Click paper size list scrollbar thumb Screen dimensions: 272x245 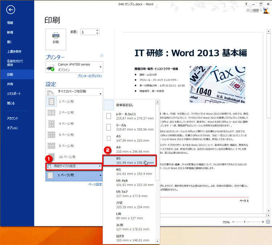pos(157,142)
